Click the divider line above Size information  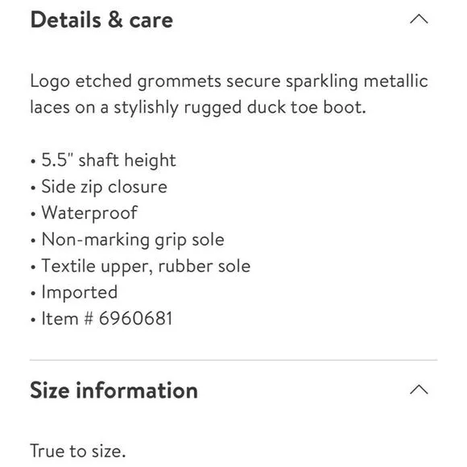pyautogui.click(x=233, y=360)
